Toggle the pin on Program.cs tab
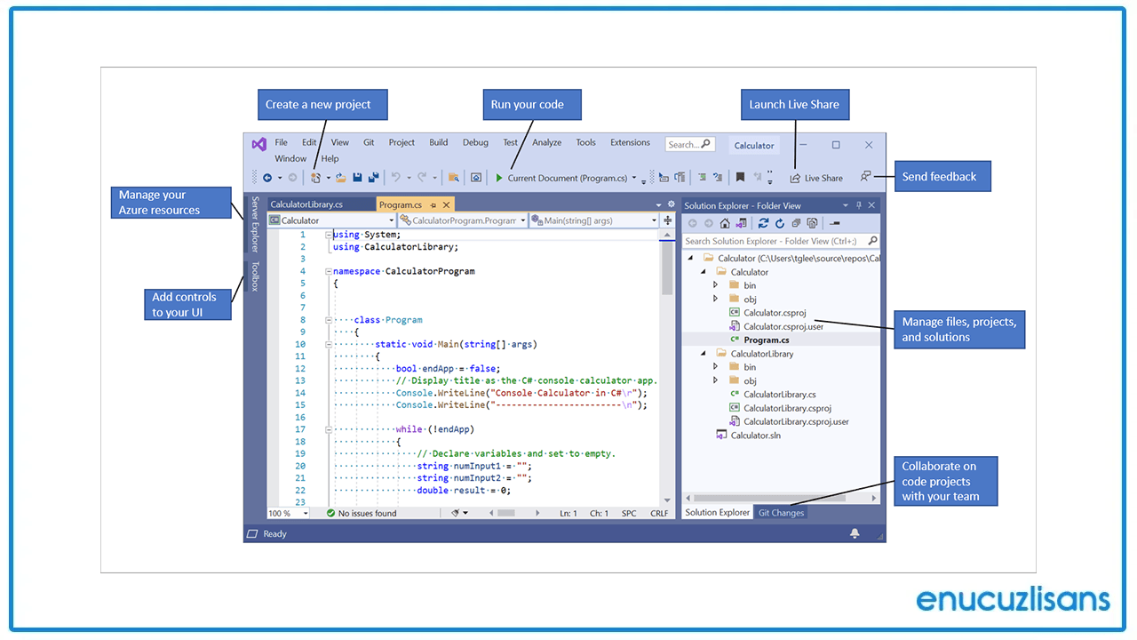The height and width of the screenshot is (640, 1137). tap(433, 205)
